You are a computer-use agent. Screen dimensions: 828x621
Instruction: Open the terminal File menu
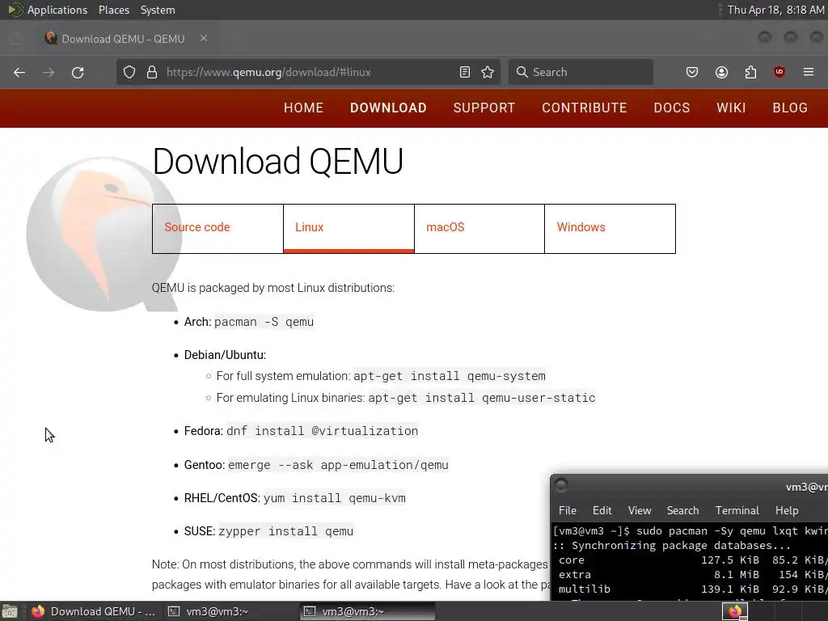click(568, 511)
